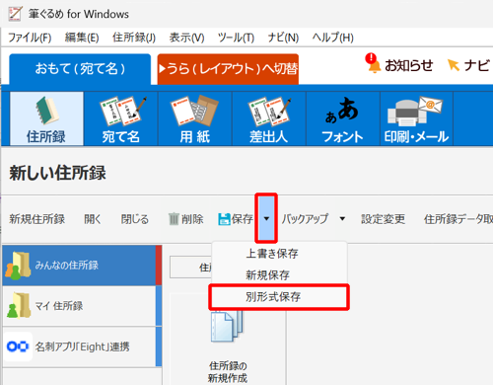Click the 削除 trash can button
493x385 pixels.
(x=185, y=219)
